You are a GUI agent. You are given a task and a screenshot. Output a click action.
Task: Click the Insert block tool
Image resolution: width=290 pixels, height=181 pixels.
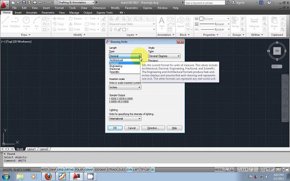point(180,22)
